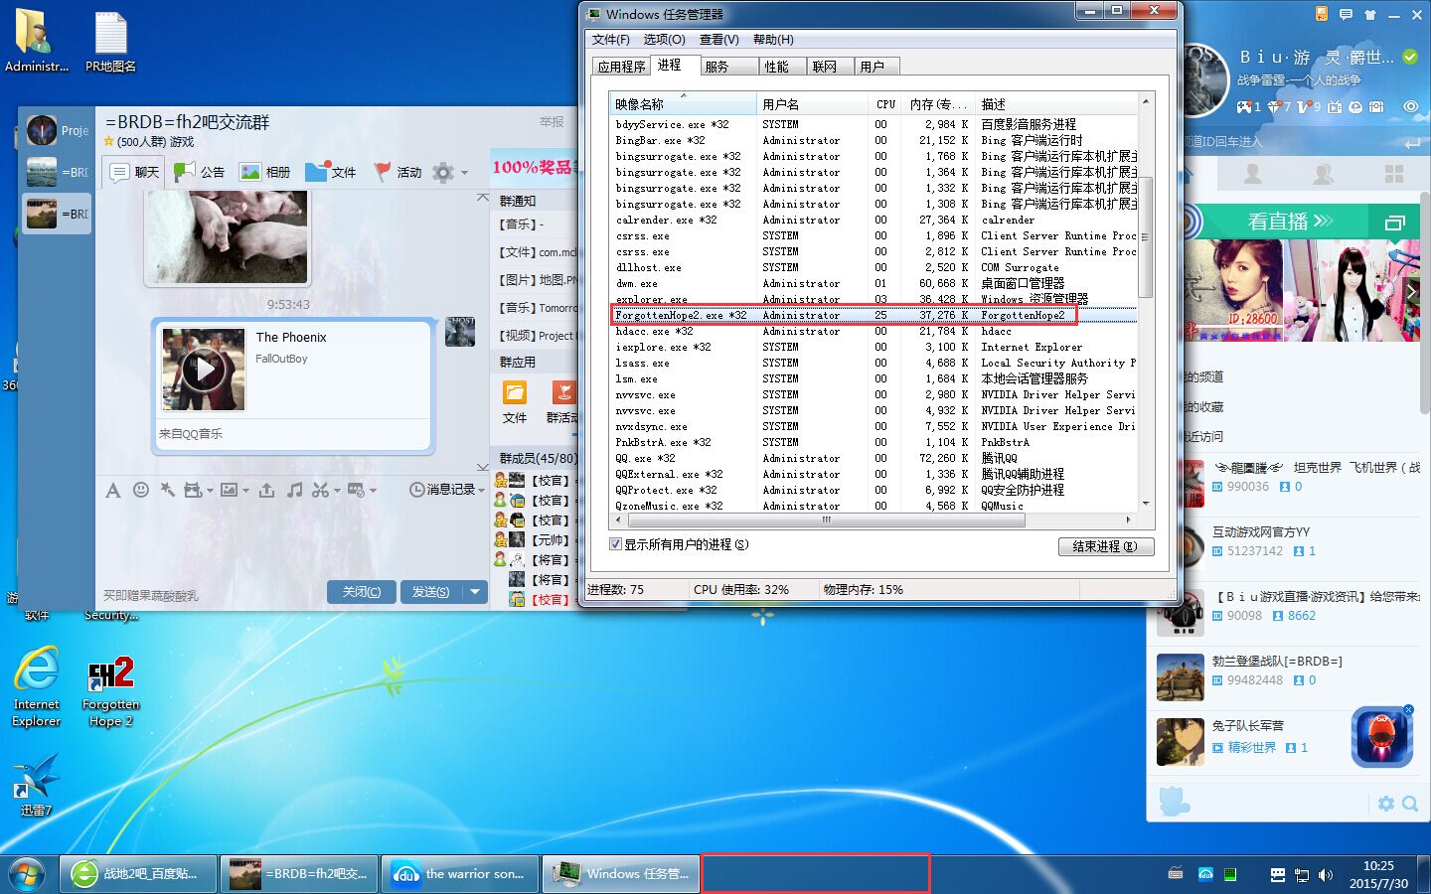Expand the screenshot scissors dropdown arrow
This screenshot has width=1431, height=894.
(x=337, y=491)
